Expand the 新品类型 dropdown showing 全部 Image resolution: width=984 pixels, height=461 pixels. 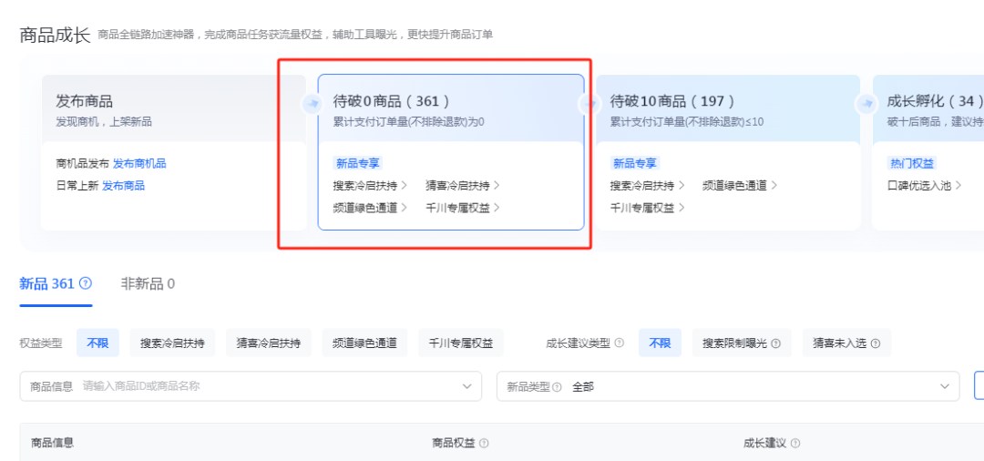coord(944,386)
